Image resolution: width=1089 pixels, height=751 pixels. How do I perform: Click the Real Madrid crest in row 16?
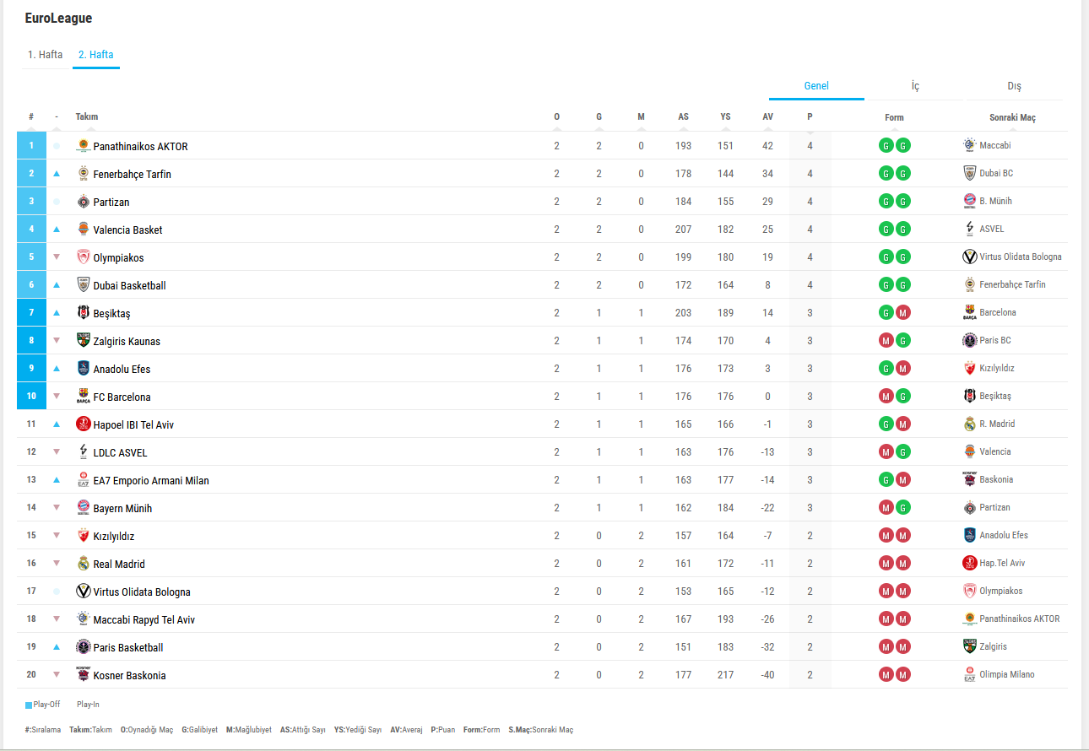pos(83,564)
